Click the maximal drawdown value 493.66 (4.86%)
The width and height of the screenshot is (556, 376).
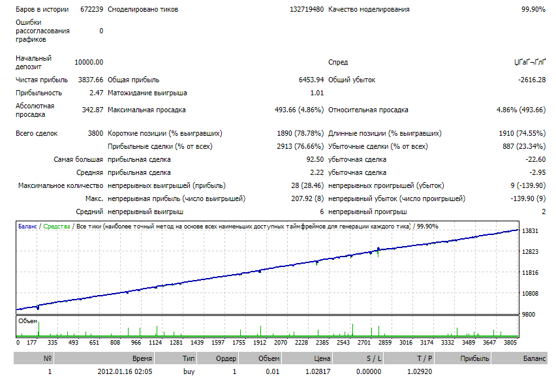[x=300, y=110]
